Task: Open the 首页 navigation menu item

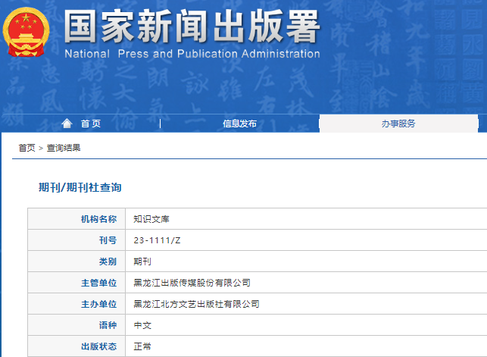Action: tap(90, 124)
